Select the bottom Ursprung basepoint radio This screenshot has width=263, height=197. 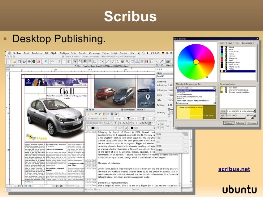coord(169,115)
